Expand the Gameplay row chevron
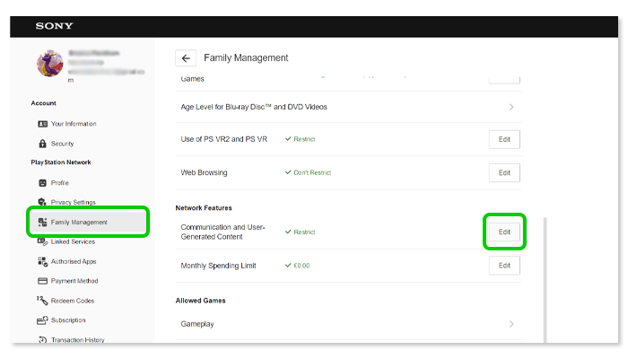 (511, 324)
